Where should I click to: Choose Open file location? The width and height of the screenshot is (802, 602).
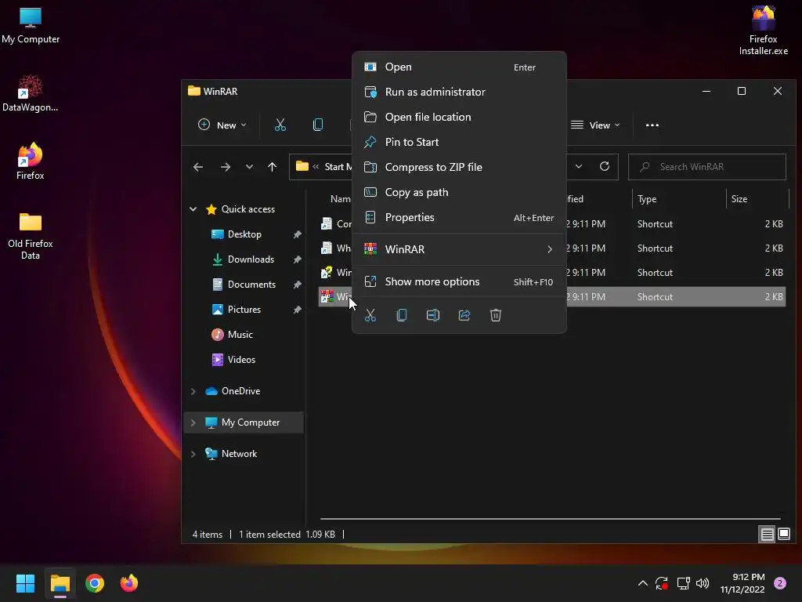click(459, 118)
